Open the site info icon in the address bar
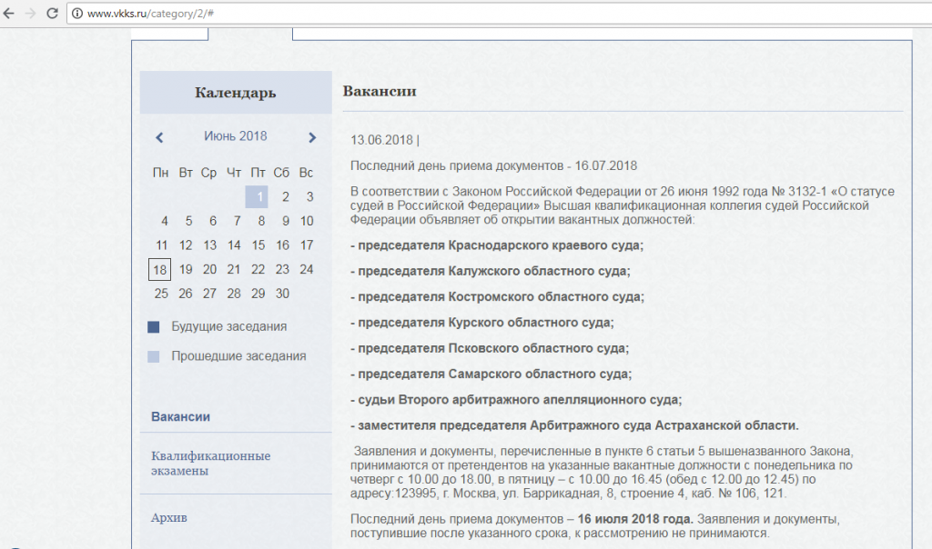Image resolution: width=932 pixels, height=549 pixels. click(x=77, y=13)
